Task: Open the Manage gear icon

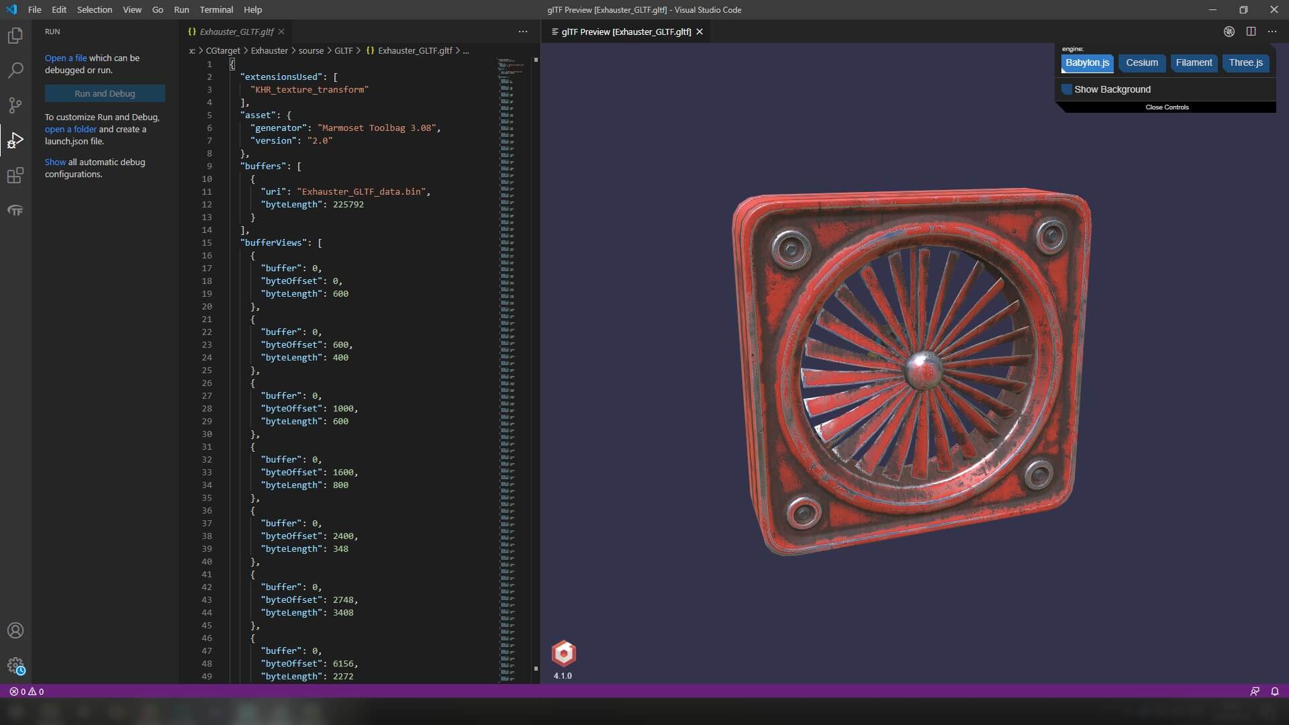Action: pos(15,665)
